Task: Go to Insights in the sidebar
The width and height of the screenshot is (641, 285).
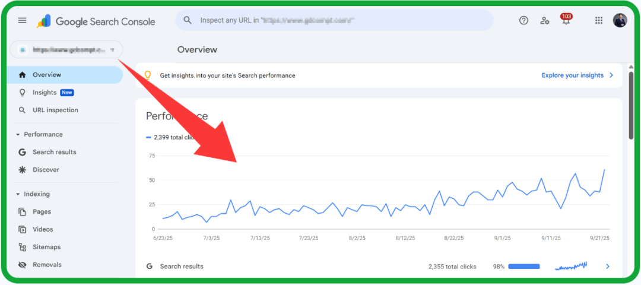Action: [x=45, y=93]
